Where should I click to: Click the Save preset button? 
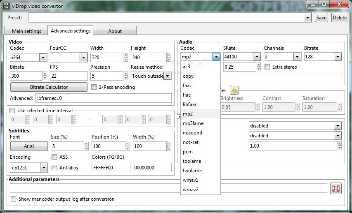point(321,18)
